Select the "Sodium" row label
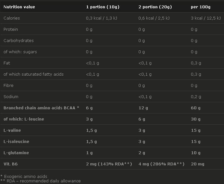Image resolution: width=224 pixels, height=184 pixels. tap(11, 96)
